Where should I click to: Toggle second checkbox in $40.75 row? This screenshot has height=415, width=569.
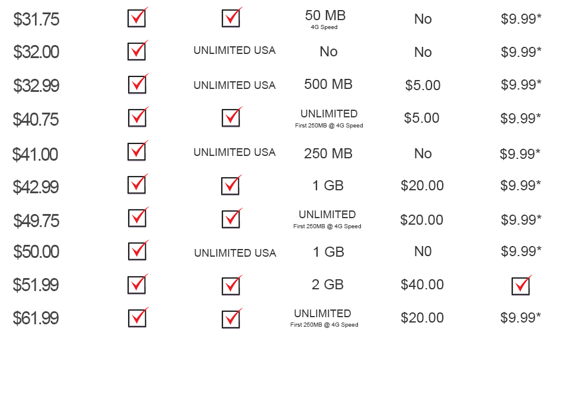[231, 118]
